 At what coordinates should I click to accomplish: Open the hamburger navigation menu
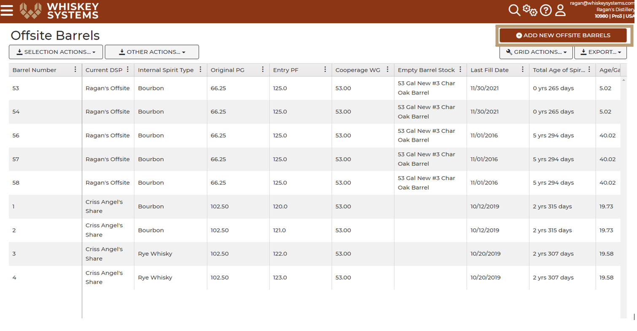pos(7,10)
